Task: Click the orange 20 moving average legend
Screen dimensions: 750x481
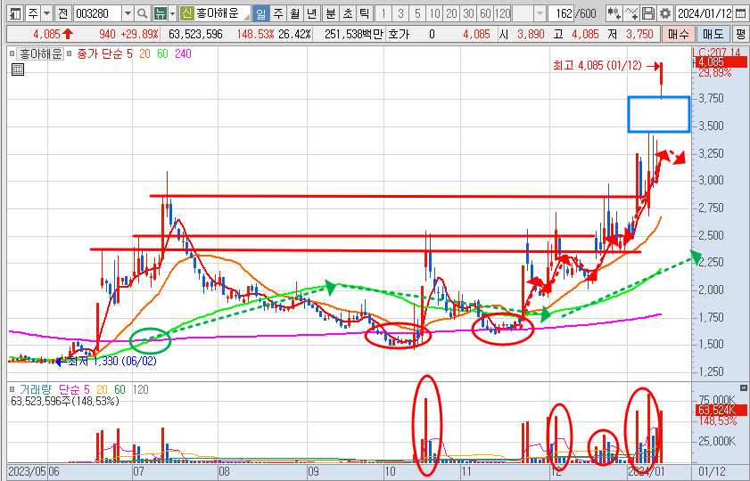Action: [x=145, y=54]
